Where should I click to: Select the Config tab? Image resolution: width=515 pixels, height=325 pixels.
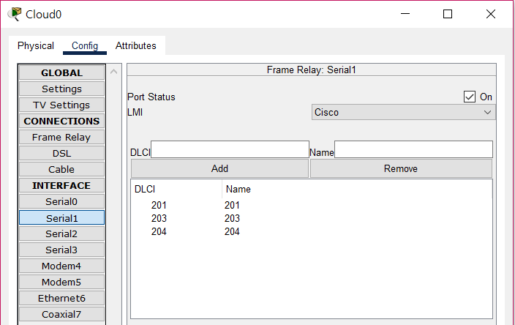(85, 45)
